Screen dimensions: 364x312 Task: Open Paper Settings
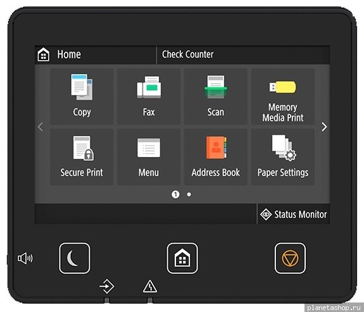click(283, 157)
